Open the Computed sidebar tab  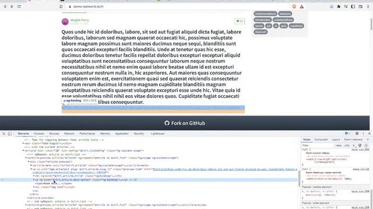click(x=321, y=139)
